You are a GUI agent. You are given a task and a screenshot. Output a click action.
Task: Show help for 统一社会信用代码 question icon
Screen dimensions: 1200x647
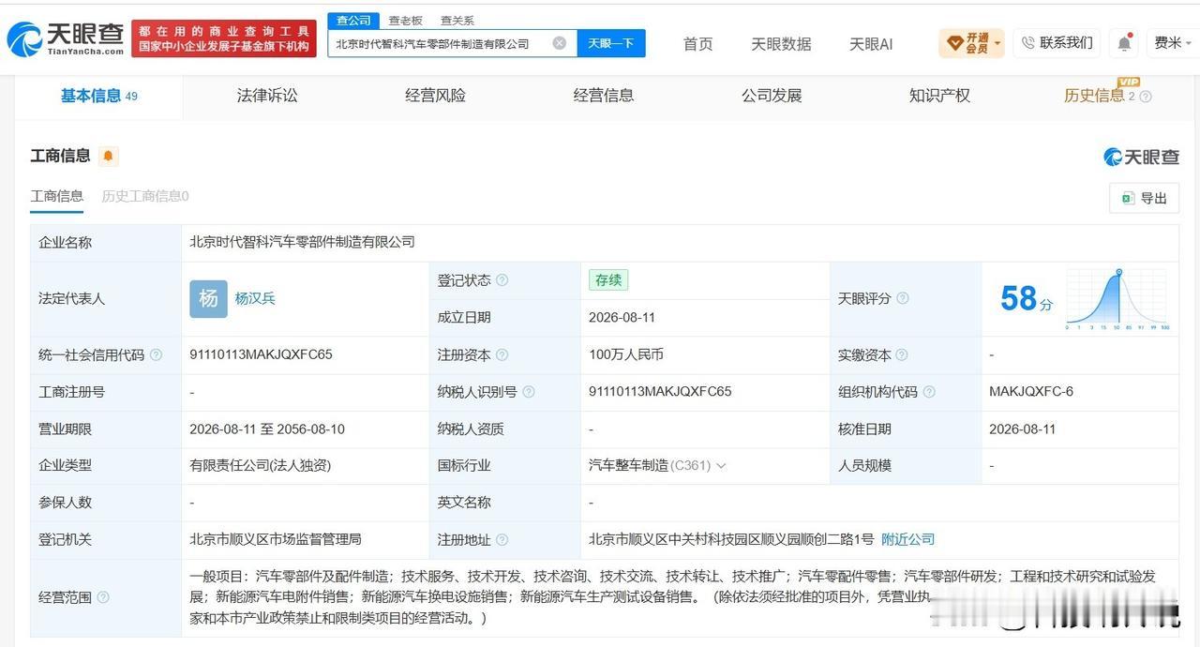[156, 354]
